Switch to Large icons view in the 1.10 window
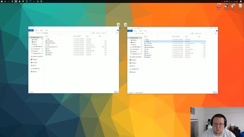This screenshot has height=137, width=244. click(217, 92)
